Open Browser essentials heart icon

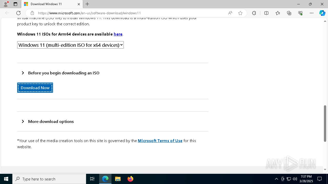pyautogui.click(x=300, y=13)
